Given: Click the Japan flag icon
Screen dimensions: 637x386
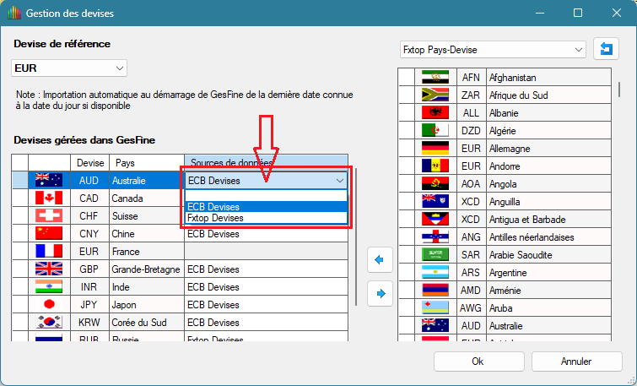Looking at the screenshot, I should [49, 305].
